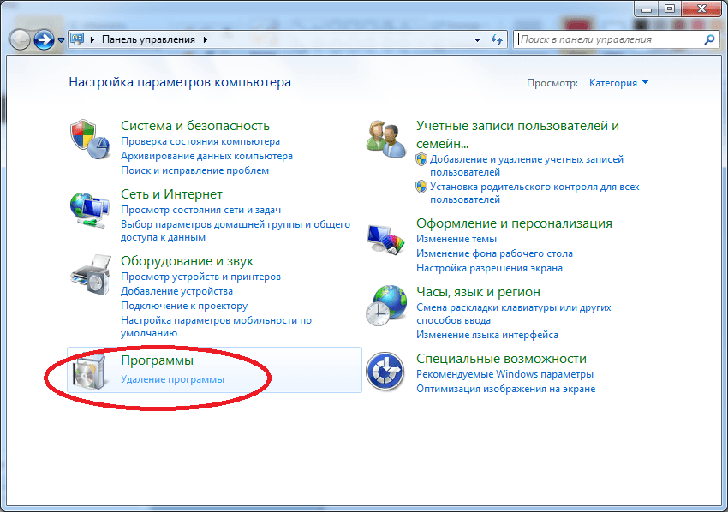Open Архивирование данных компьютера
728x512 pixels.
[x=206, y=156]
